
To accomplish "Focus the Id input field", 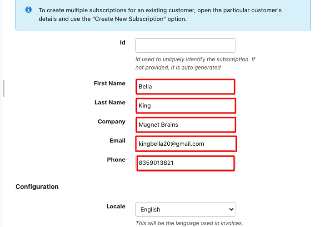I will tap(185, 45).
